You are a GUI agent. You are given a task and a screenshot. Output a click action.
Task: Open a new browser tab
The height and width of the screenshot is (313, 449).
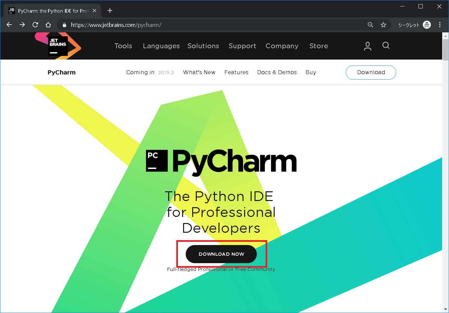click(110, 11)
